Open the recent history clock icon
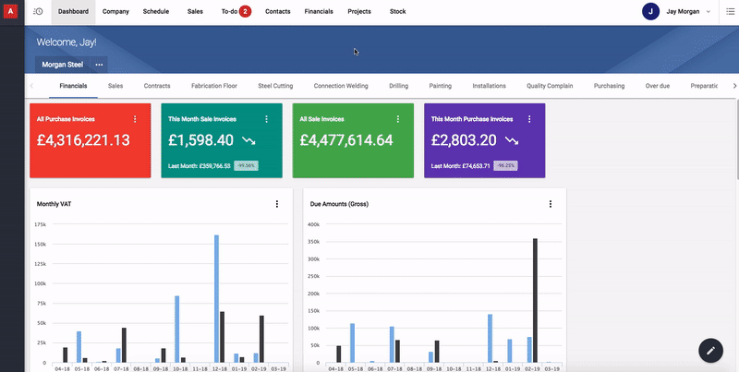The image size is (739, 372). (x=38, y=11)
